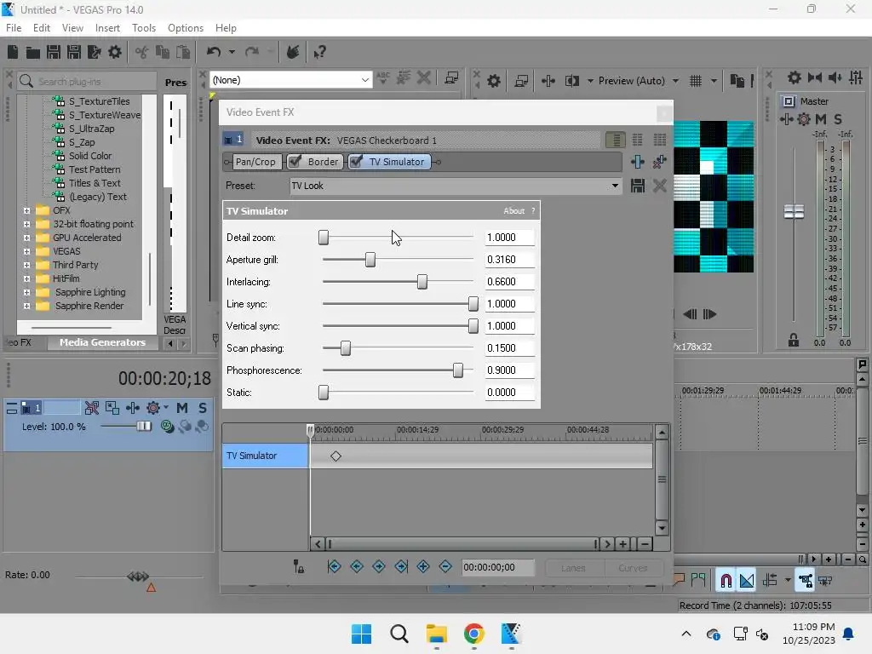872x654 pixels.
Task: Click the Sync Cursor icon below timeline
Action: 299,566
